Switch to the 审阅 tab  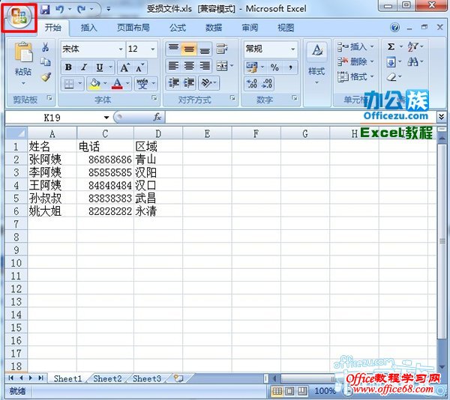pyautogui.click(x=250, y=28)
